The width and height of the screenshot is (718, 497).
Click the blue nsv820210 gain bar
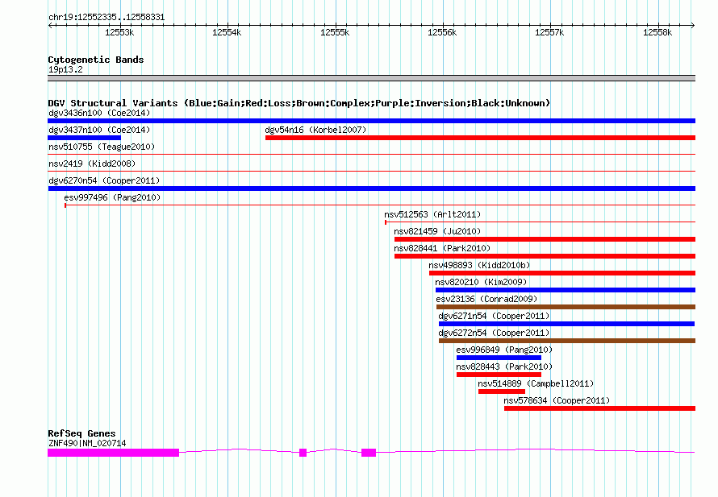[566, 290]
